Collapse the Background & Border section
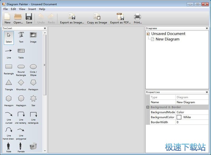211x155 pixels. (x=148, y=107)
